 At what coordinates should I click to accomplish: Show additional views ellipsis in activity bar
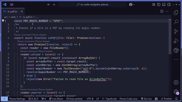pyautogui.click(x=176, y=60)
